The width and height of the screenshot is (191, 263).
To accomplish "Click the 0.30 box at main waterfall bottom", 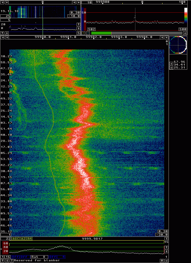I will click(x=162, y=231).
